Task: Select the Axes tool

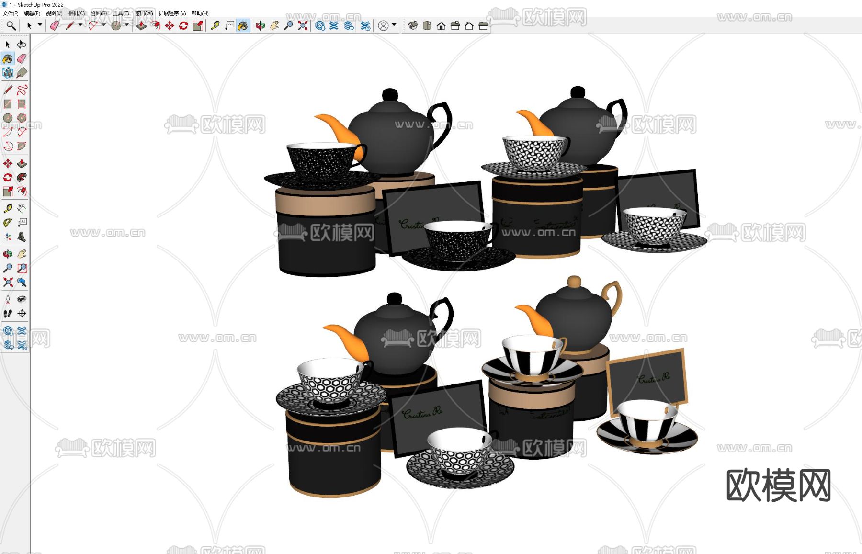Action: (x=8, y=237)
